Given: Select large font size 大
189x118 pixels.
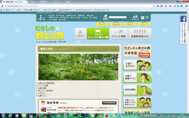Looking at the screenshot, I should click(x=147, y=18).
